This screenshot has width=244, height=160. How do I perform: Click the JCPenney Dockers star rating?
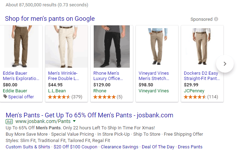point(195,97)
